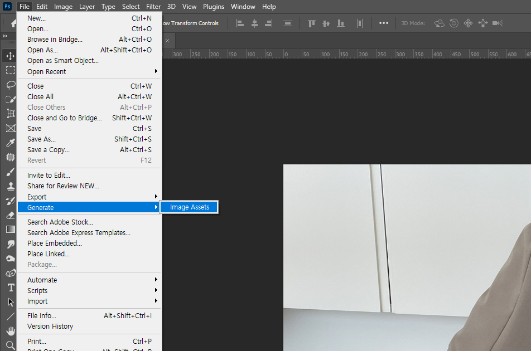This screenshot has width=531, height=351.
Task: Click the distribute vertically icon
Action: (288, 23)
